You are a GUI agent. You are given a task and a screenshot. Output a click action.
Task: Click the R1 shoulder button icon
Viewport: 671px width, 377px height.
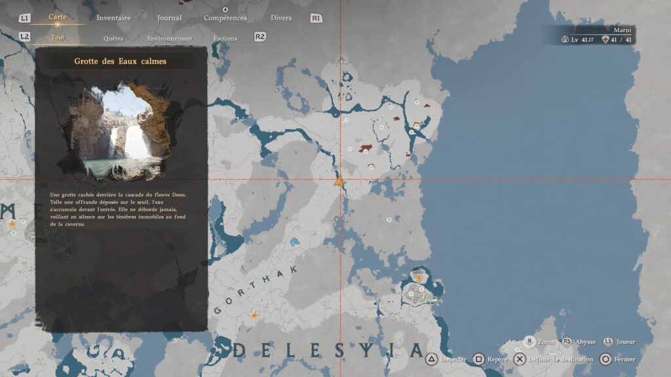pyautogui.click(x=316, y=18)
